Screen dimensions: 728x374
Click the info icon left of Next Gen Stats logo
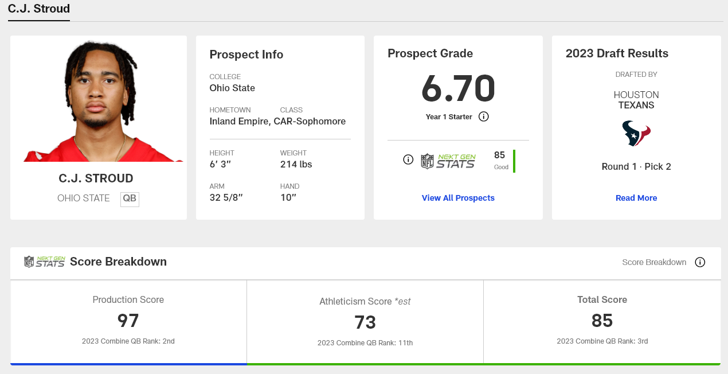pyautogui.click(x=408, y=160)
